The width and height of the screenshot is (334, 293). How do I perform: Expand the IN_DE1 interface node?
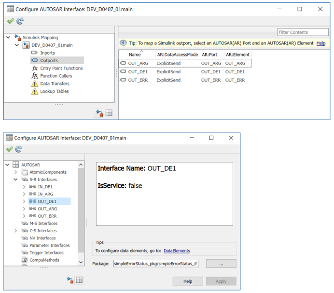pos(24,187)
